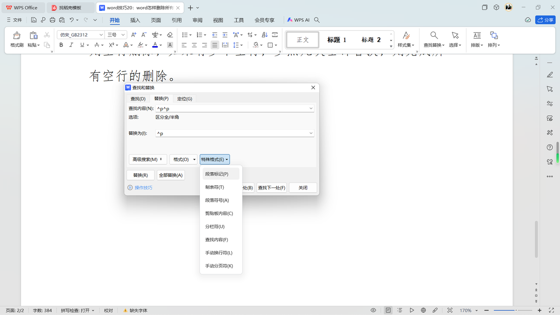Click the Print Preview icon

click(62, 20)
